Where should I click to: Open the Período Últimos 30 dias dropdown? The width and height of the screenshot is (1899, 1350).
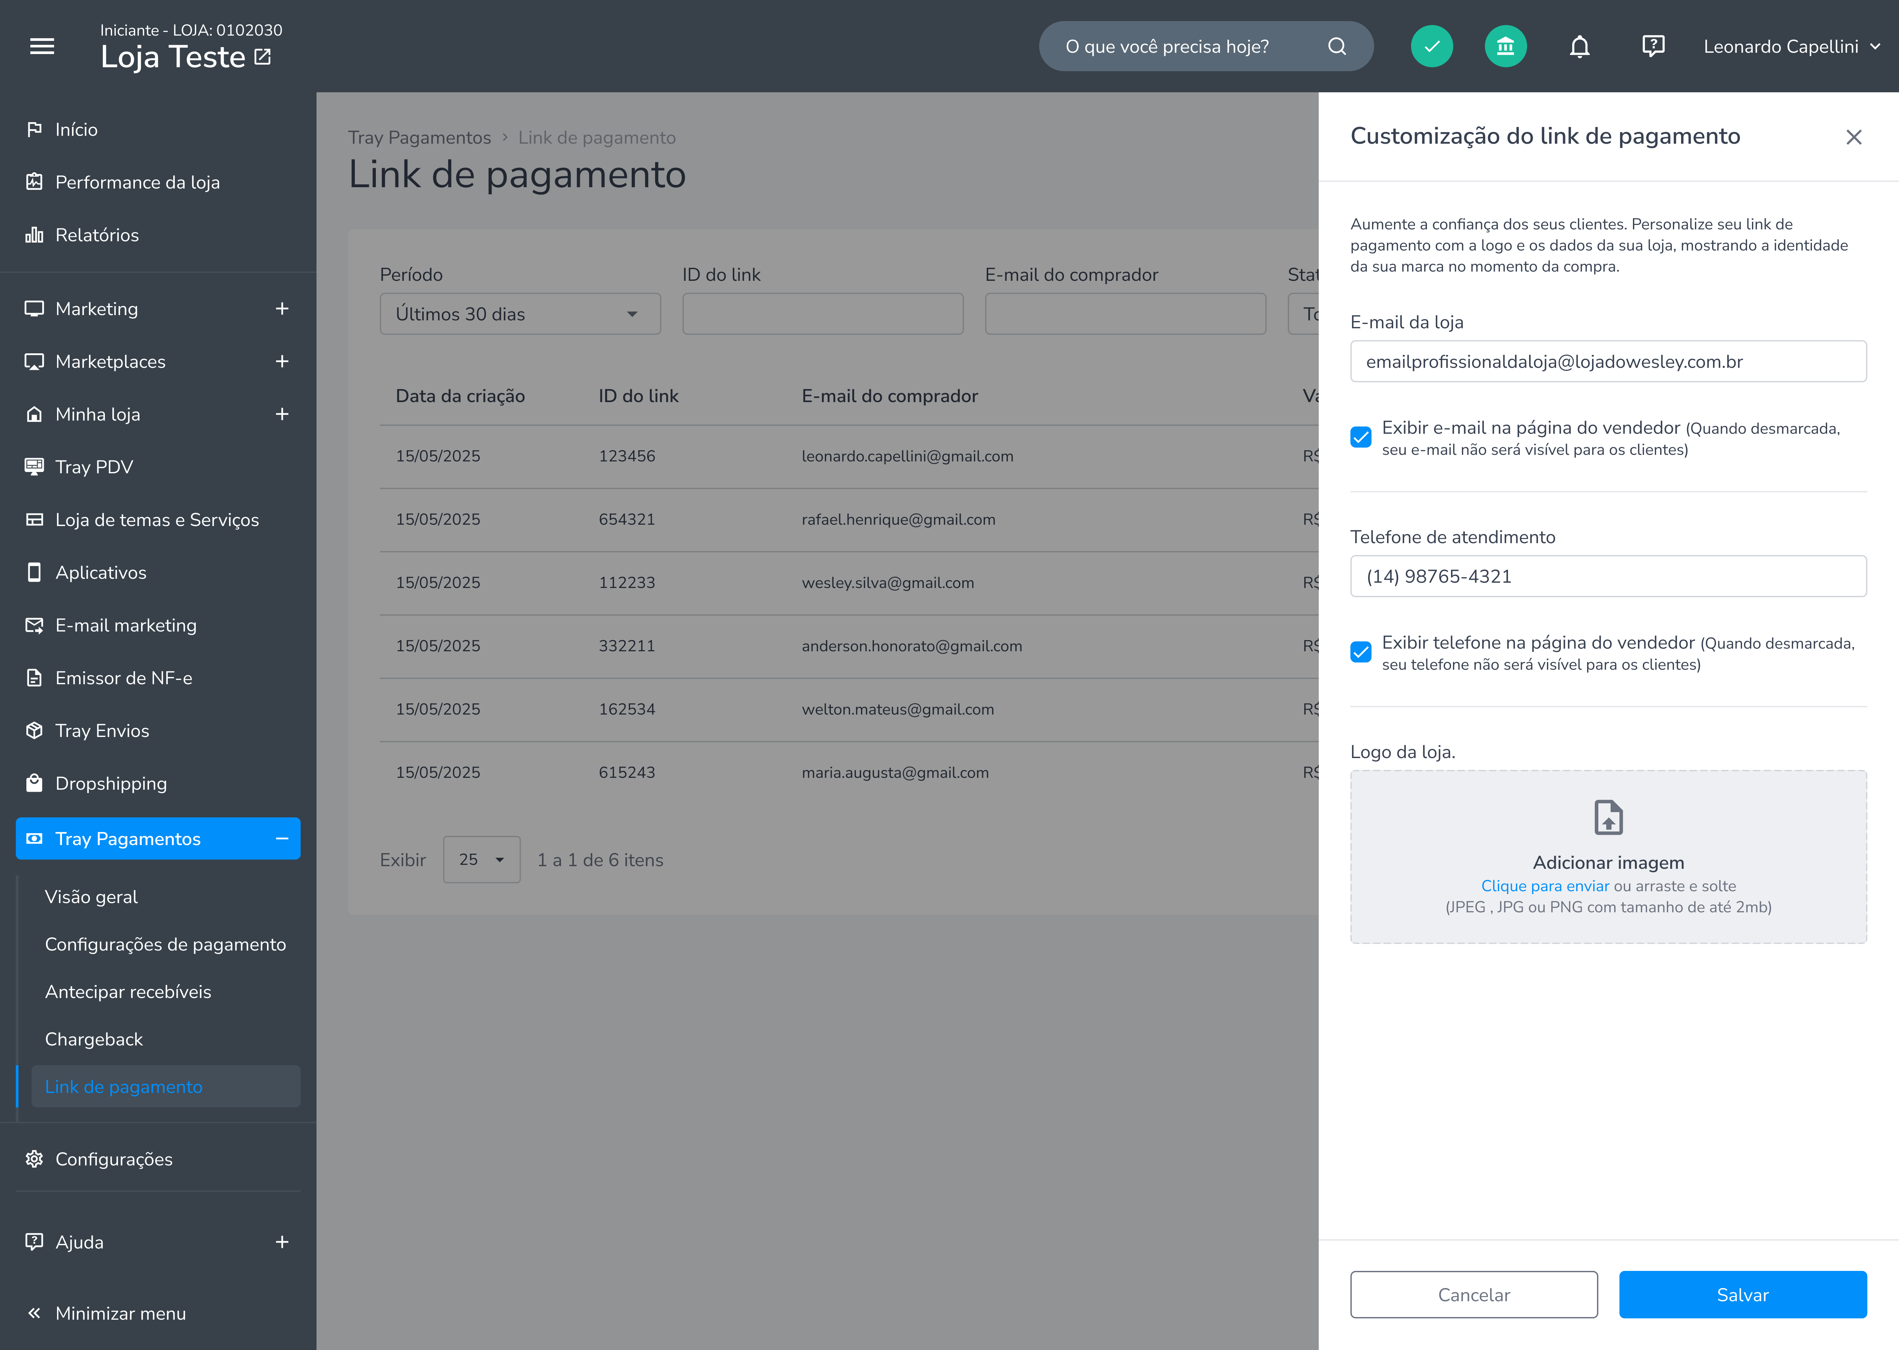521,314
